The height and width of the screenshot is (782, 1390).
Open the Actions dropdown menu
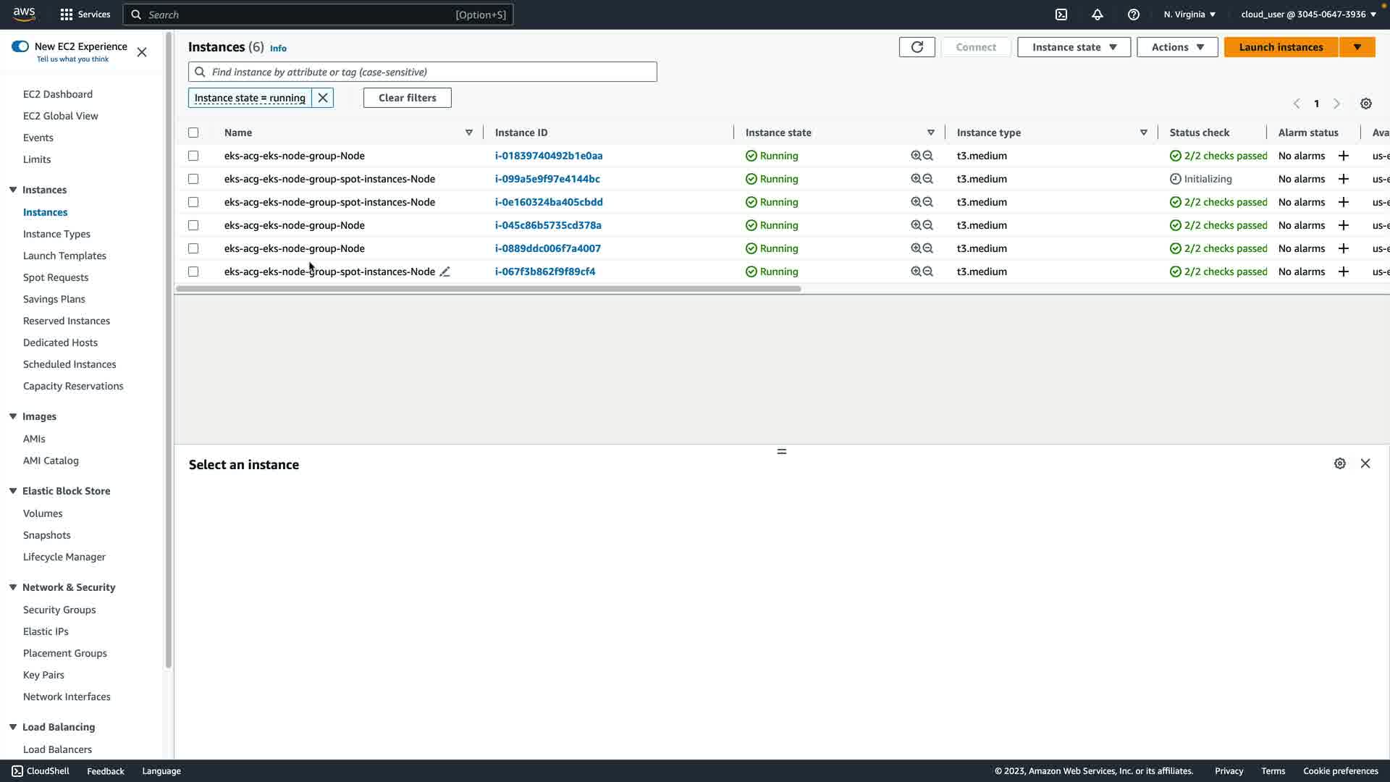(x=1177, y=47)
